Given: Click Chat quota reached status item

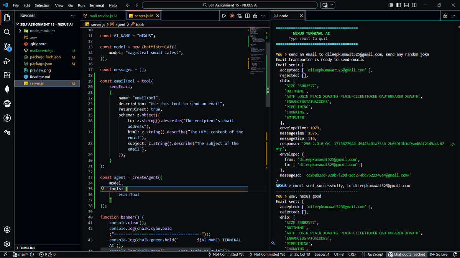Looking at the screenshot, I should point(407,254).
